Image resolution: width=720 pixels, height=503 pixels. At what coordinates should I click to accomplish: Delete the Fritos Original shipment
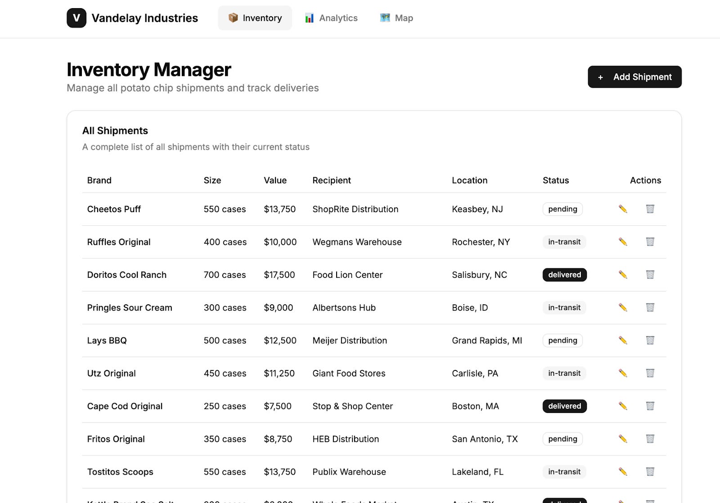coord(650,439)
